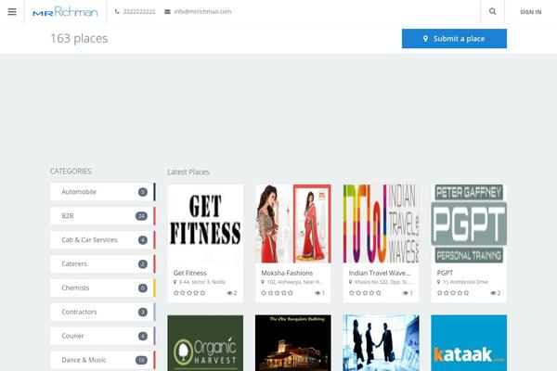The image size is (557, 371).
Task: Click the map pin under Get Fitness
Action: [175, 282]
